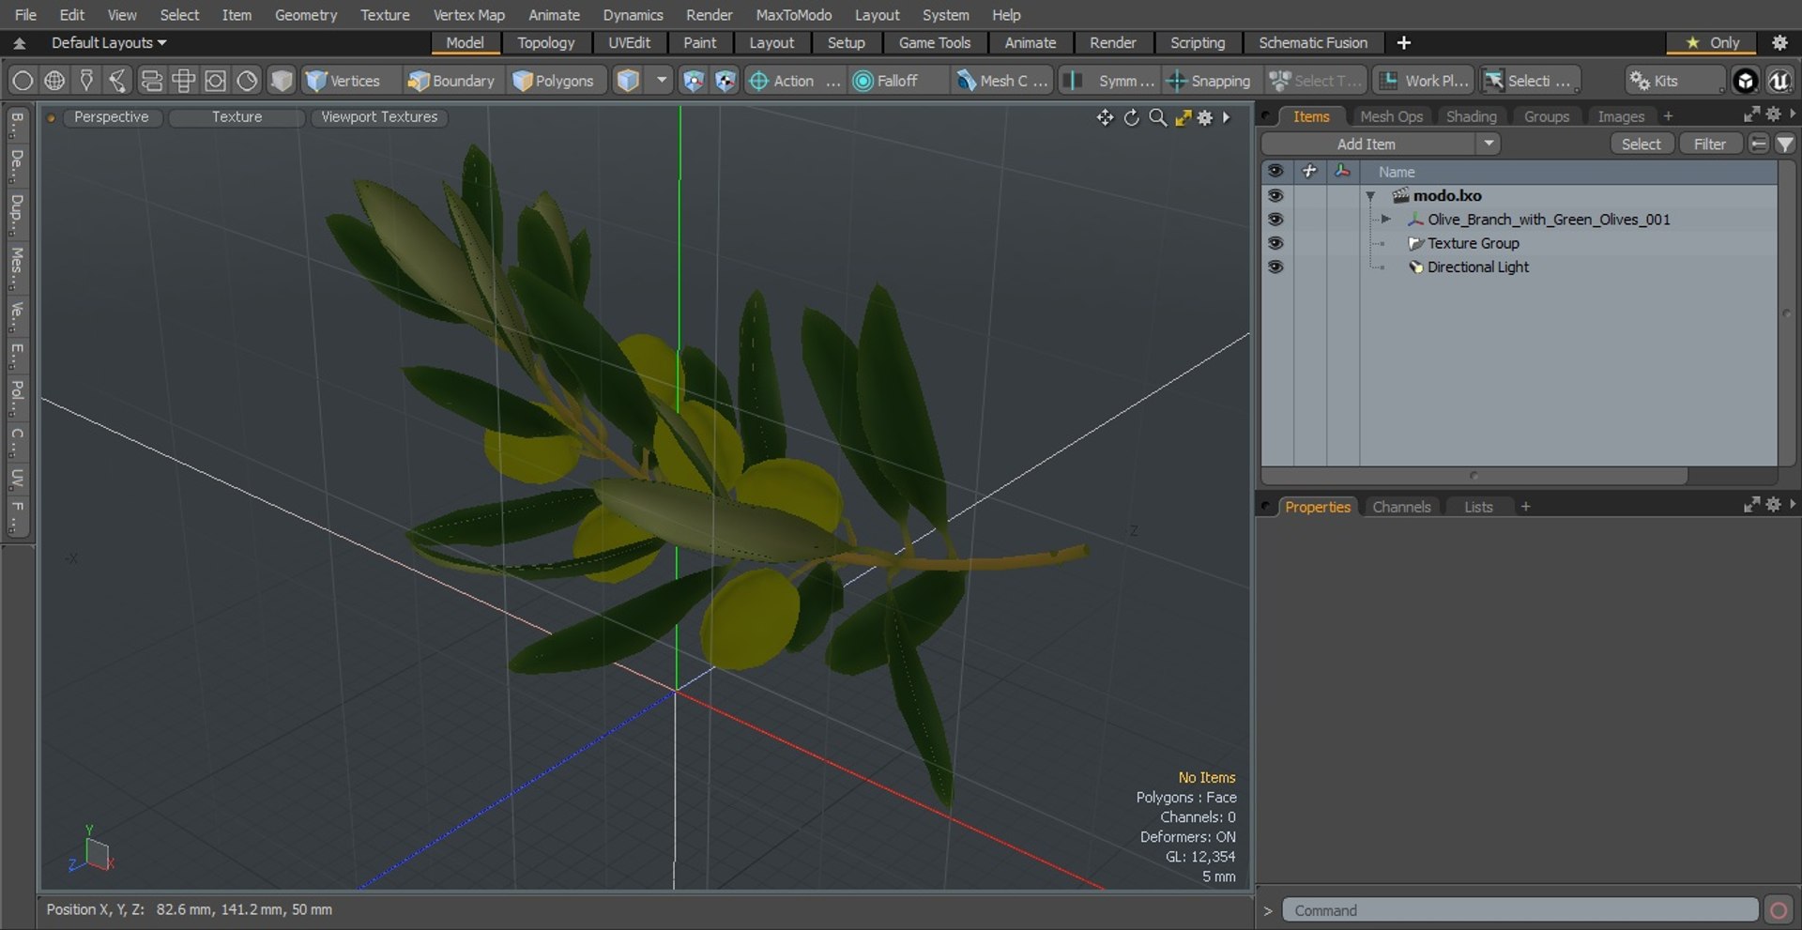Click the horizontal scrollbar of Items list

(x=1474, y=476)
